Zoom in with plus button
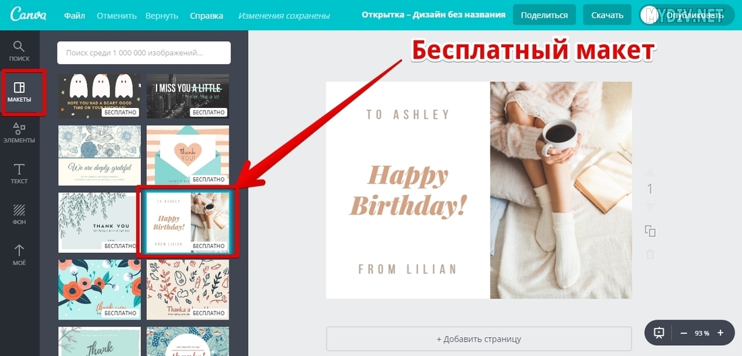The image size is (742, 356). (x=720, y=333)
